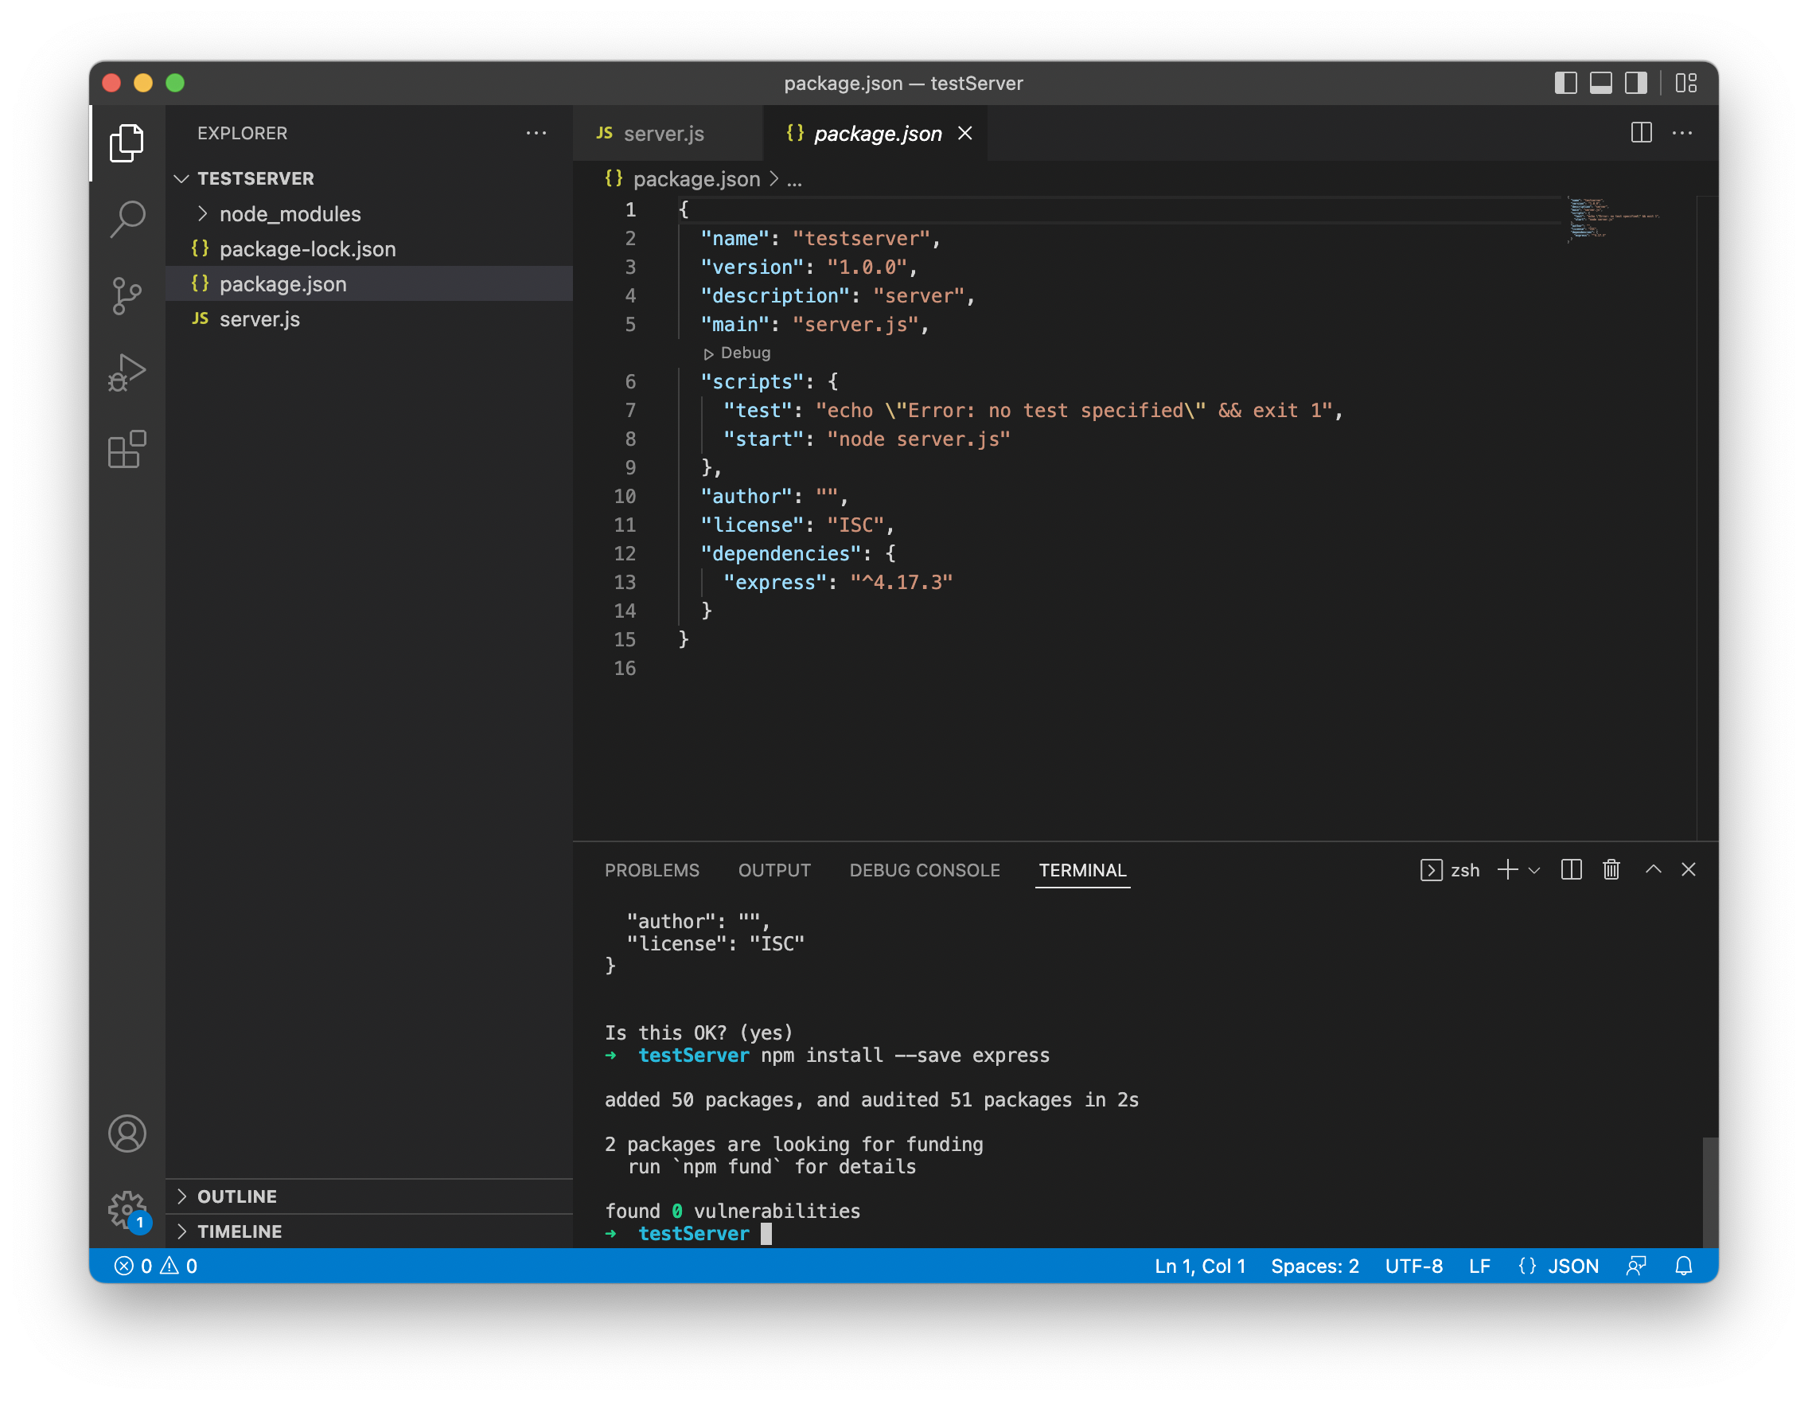Image resolution: width=1808 pixels, height=1401 pixels.
Task: Click the JSON language mode in status bar
Action: [1572, 1265]
